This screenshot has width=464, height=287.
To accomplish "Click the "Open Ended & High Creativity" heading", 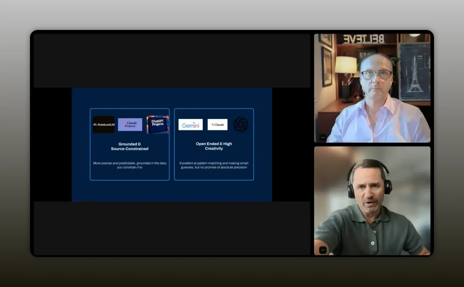I will pos(214,146).
